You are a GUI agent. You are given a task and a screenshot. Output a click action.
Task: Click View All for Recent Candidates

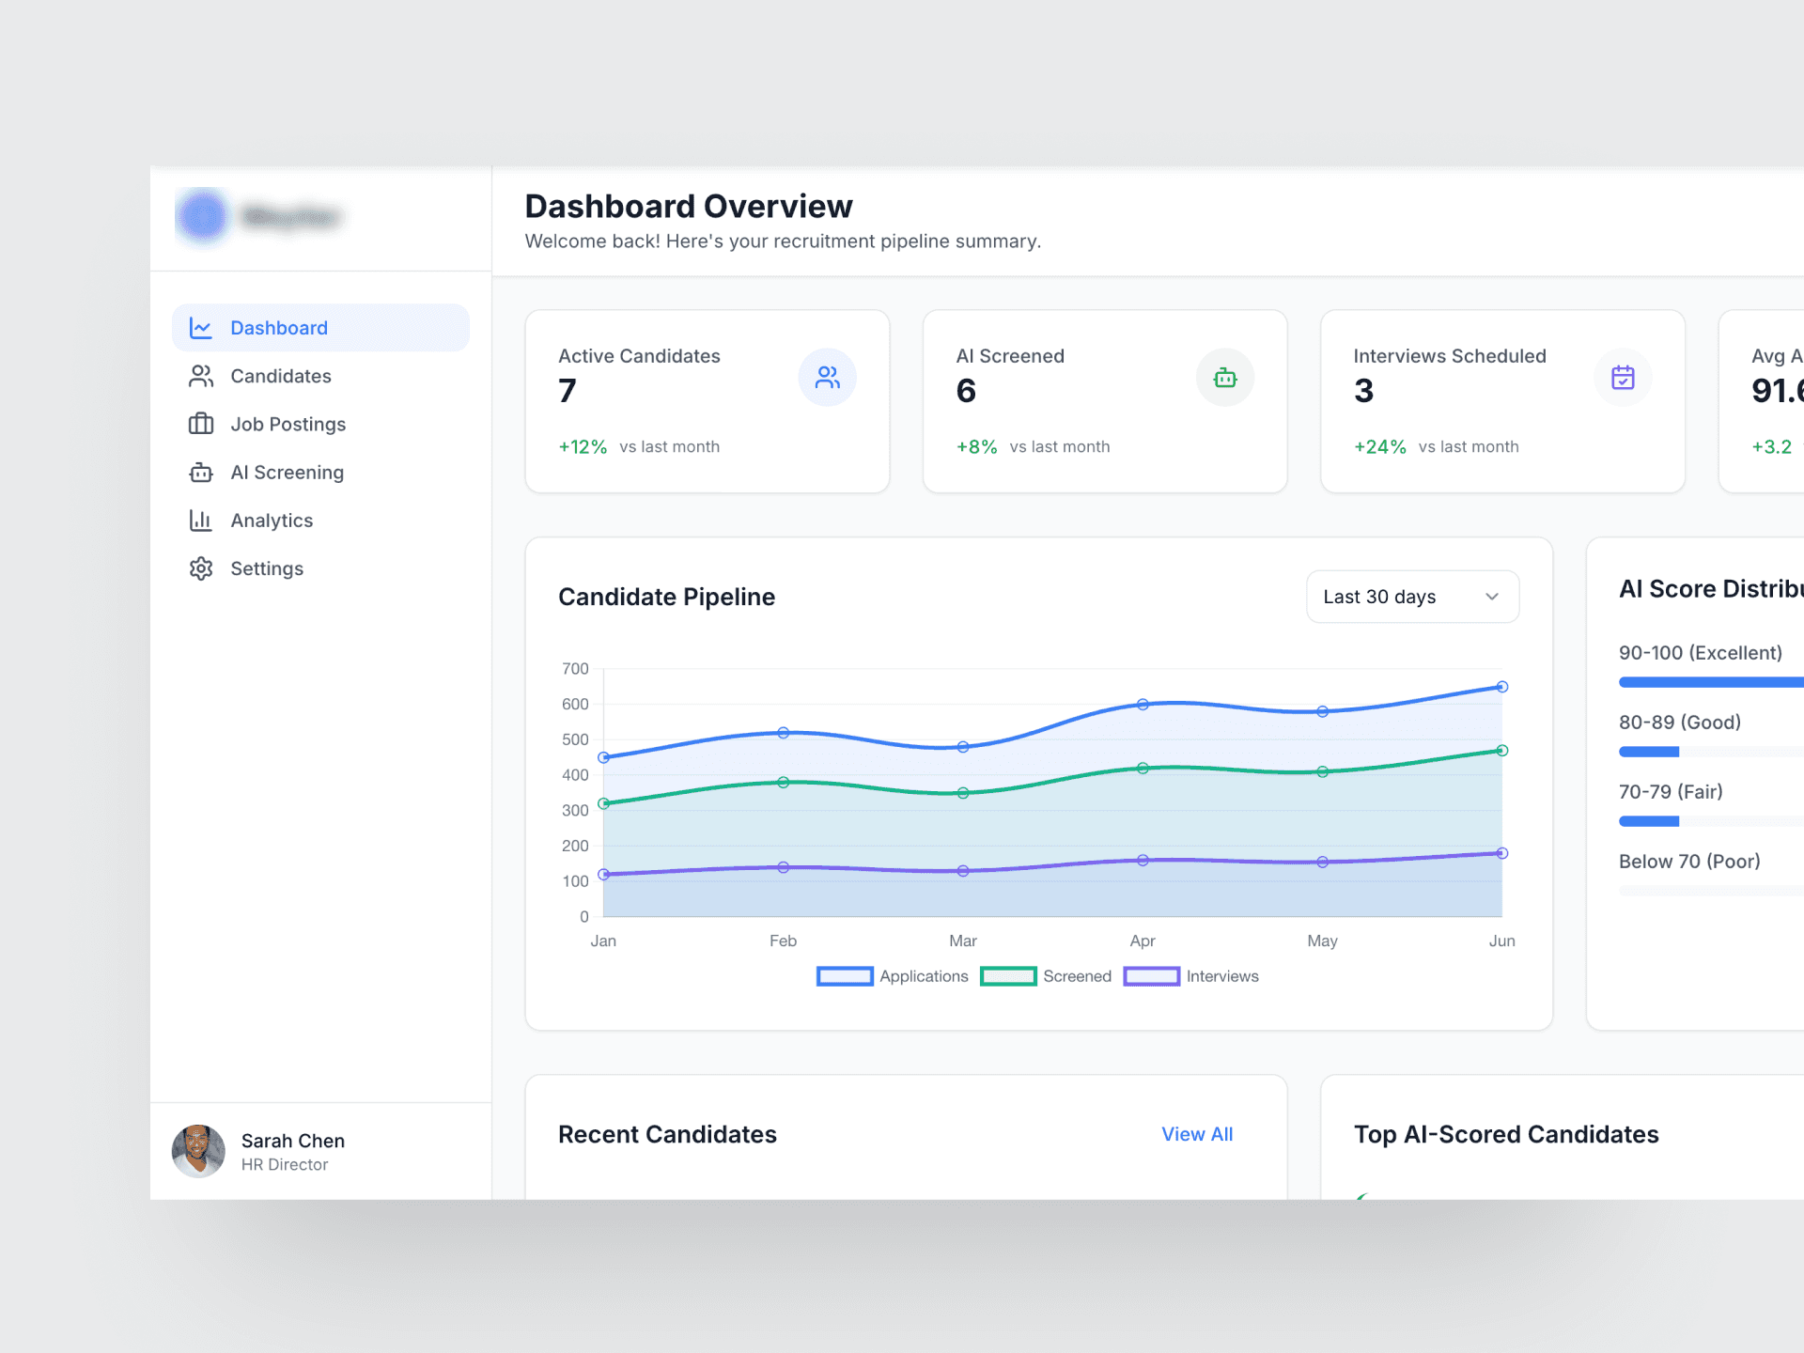coord(1196,1134)
